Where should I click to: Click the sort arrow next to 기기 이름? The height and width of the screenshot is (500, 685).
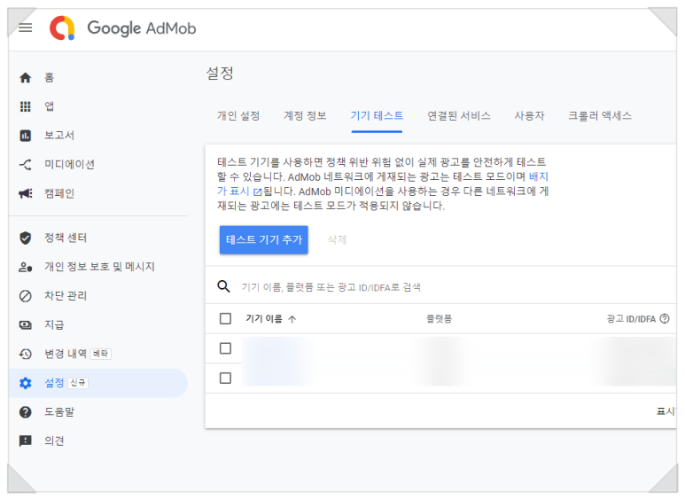tap(292, 319)
